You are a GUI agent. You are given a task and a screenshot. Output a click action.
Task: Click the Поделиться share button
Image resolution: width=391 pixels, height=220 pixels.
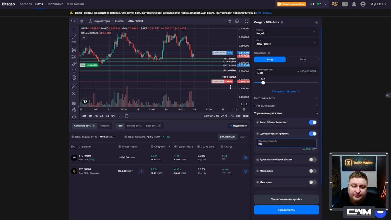(x=238, y=125)
